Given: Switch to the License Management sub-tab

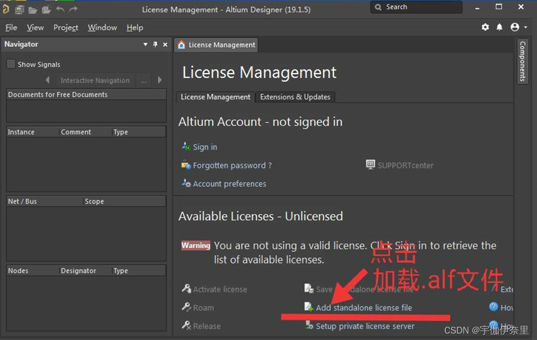Looking at the screenshot, I should point(215,97).
